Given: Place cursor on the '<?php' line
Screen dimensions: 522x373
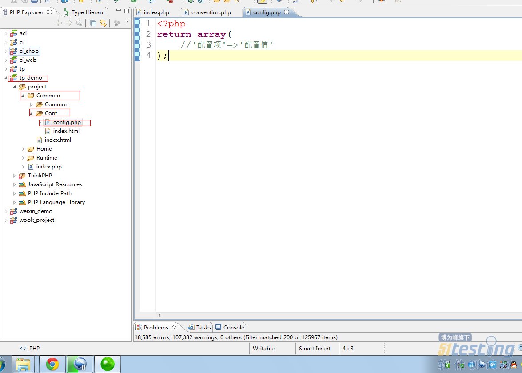Looking at the screenshot, I should click(x=171, y=24).
